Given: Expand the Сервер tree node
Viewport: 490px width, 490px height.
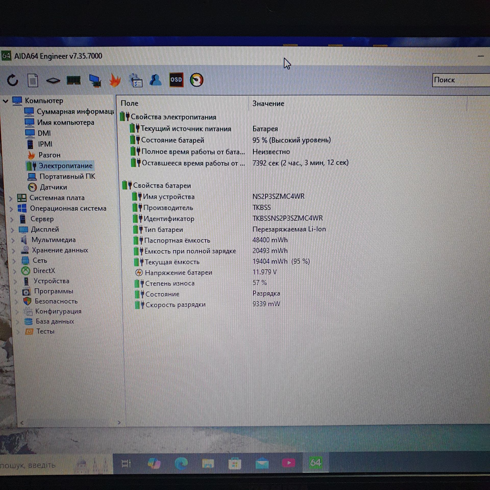Looking at the screenshot, I should 12,219.
